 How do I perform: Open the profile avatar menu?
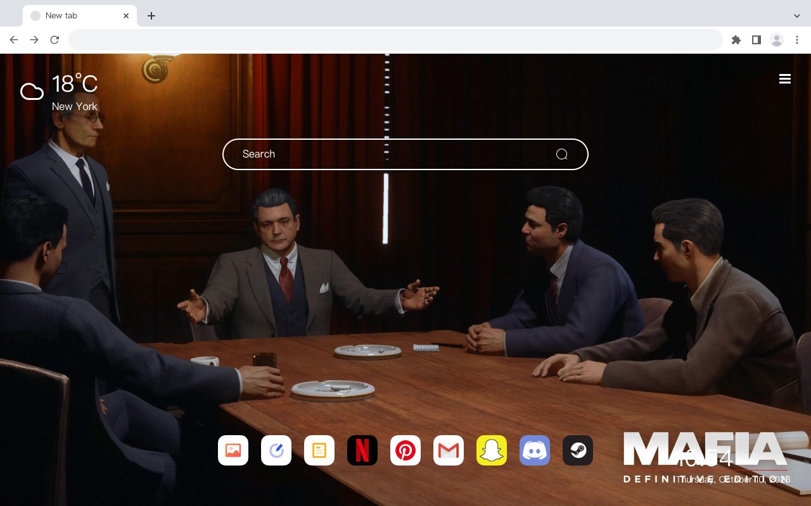pyautogui.click(x=776, y=40)
